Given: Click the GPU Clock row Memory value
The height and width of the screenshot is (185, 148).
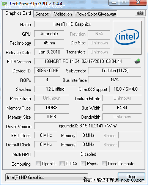Looking at the screenshot, I should pyautogui.click(x=88, y=135).
